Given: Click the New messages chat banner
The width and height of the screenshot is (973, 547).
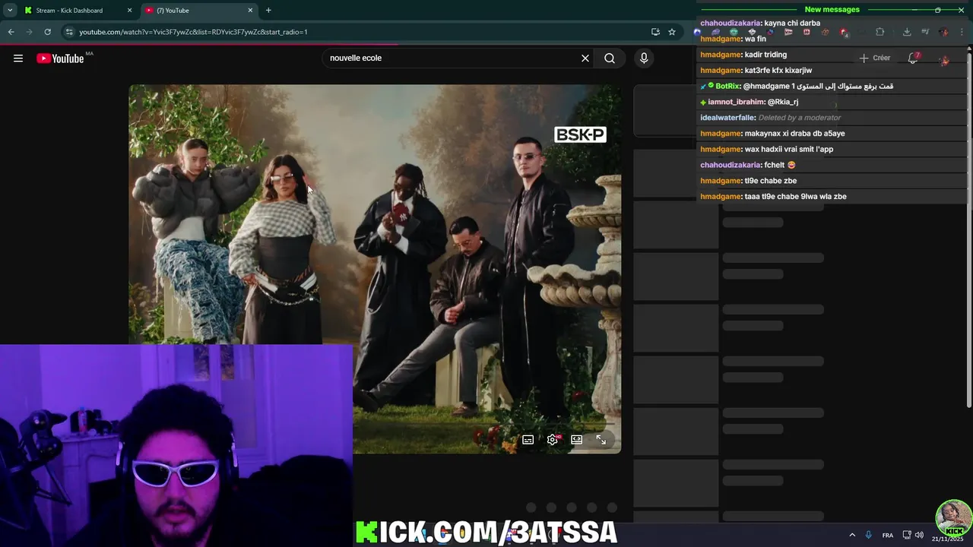Looking at the screenshot, I should pos(832,10).
